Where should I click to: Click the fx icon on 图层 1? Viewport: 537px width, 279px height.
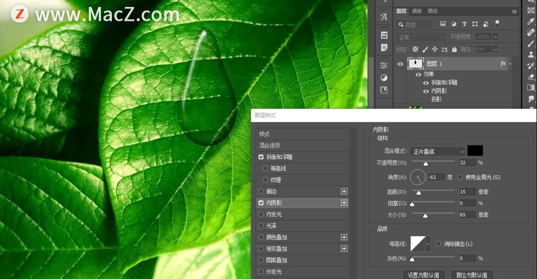503,64
